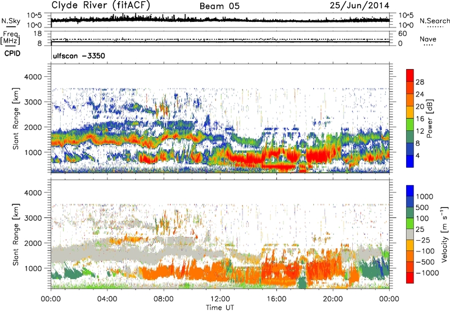Click the '10^5' label beside N.Search
Viewport: 450px width, 311px height.
tap(406, 16)
